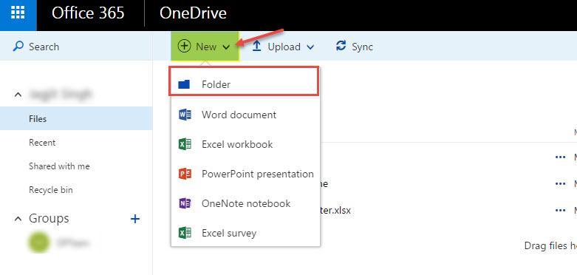Click the OneNote notebook icon
The image size is (577, 275).
pos(185,203)
